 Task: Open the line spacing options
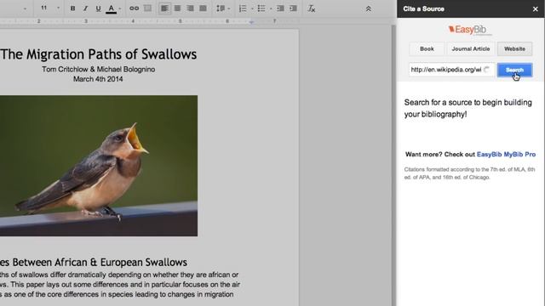pos(221,8)
